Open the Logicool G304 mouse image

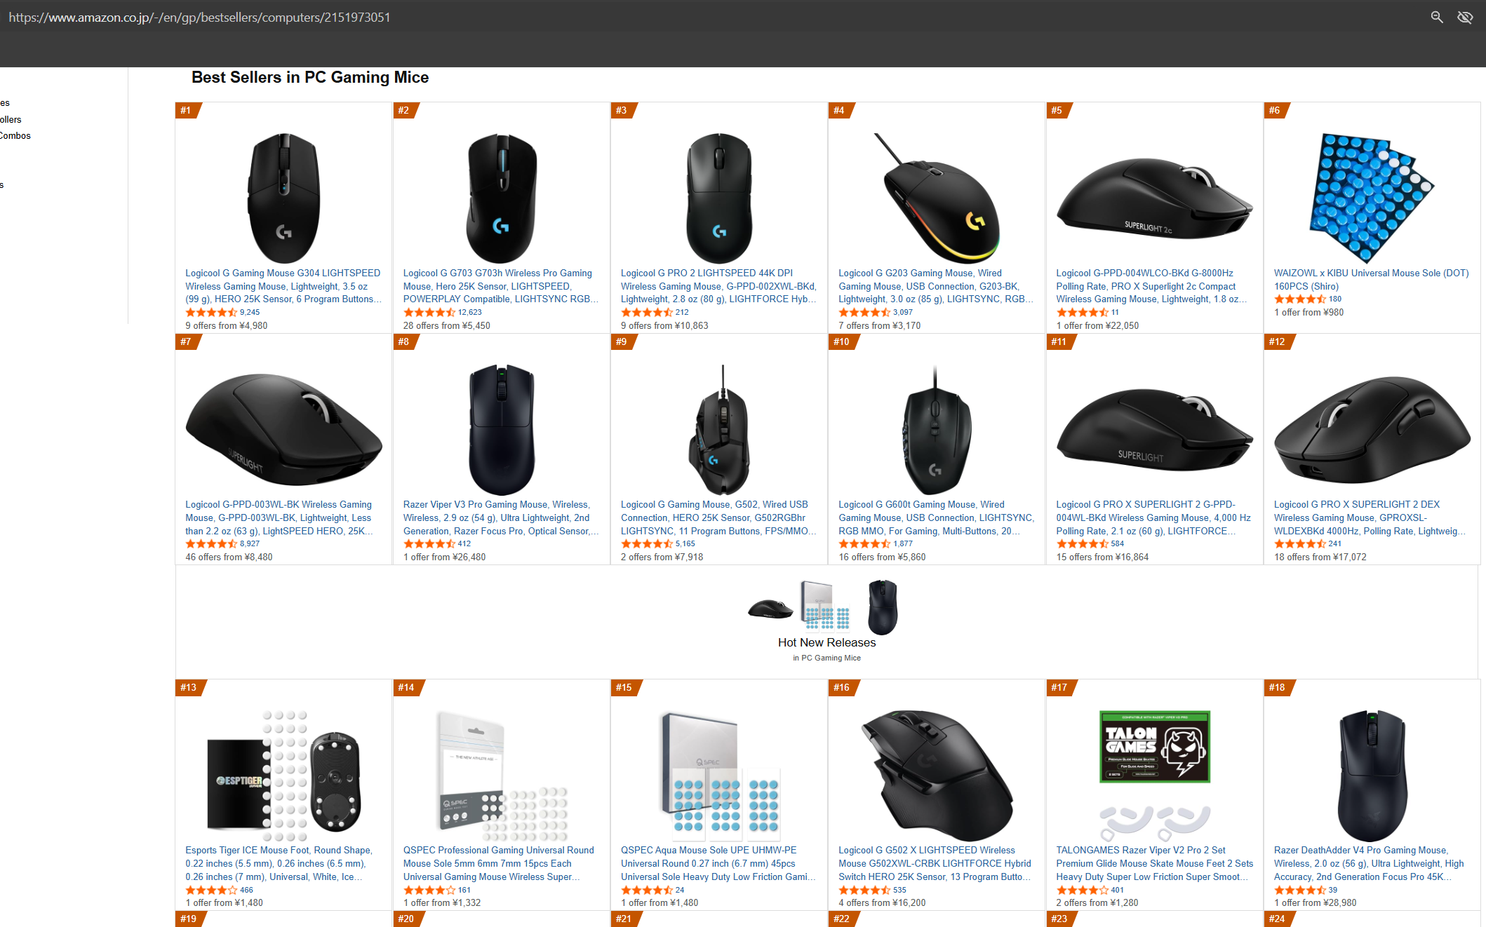[x=283, y=197]
